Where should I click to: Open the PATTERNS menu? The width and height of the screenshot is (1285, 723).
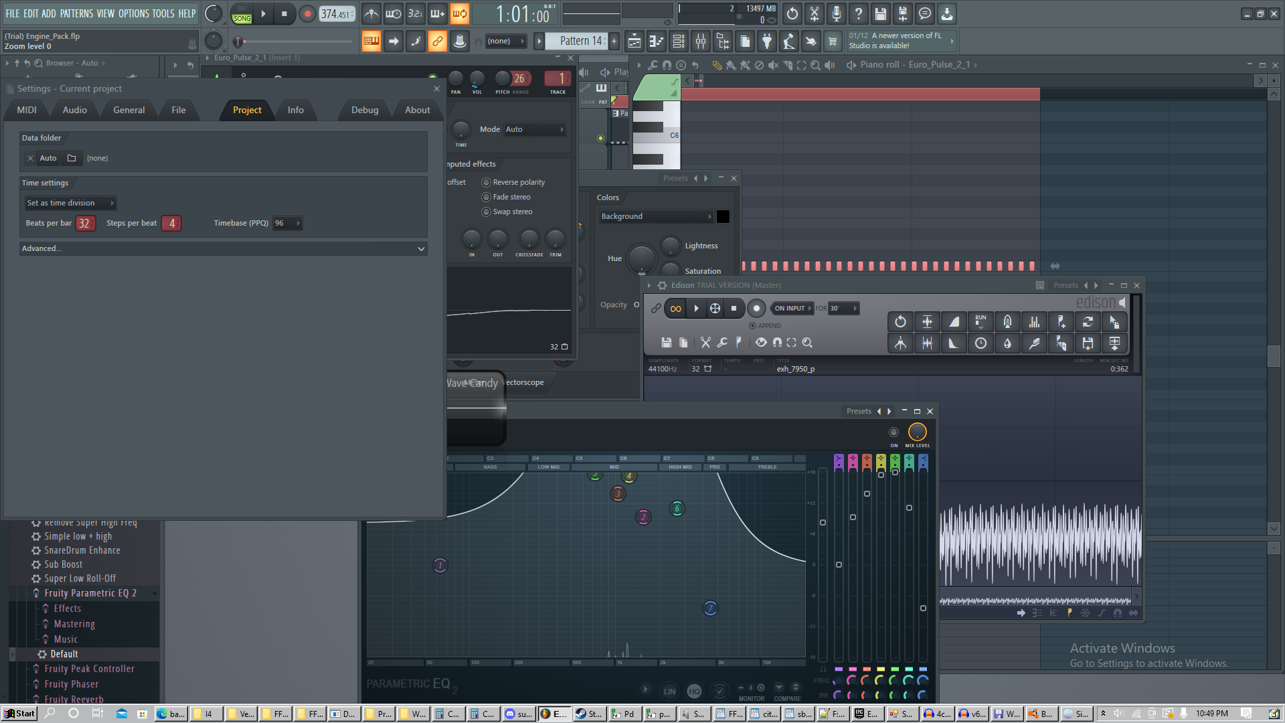[76, 13]
